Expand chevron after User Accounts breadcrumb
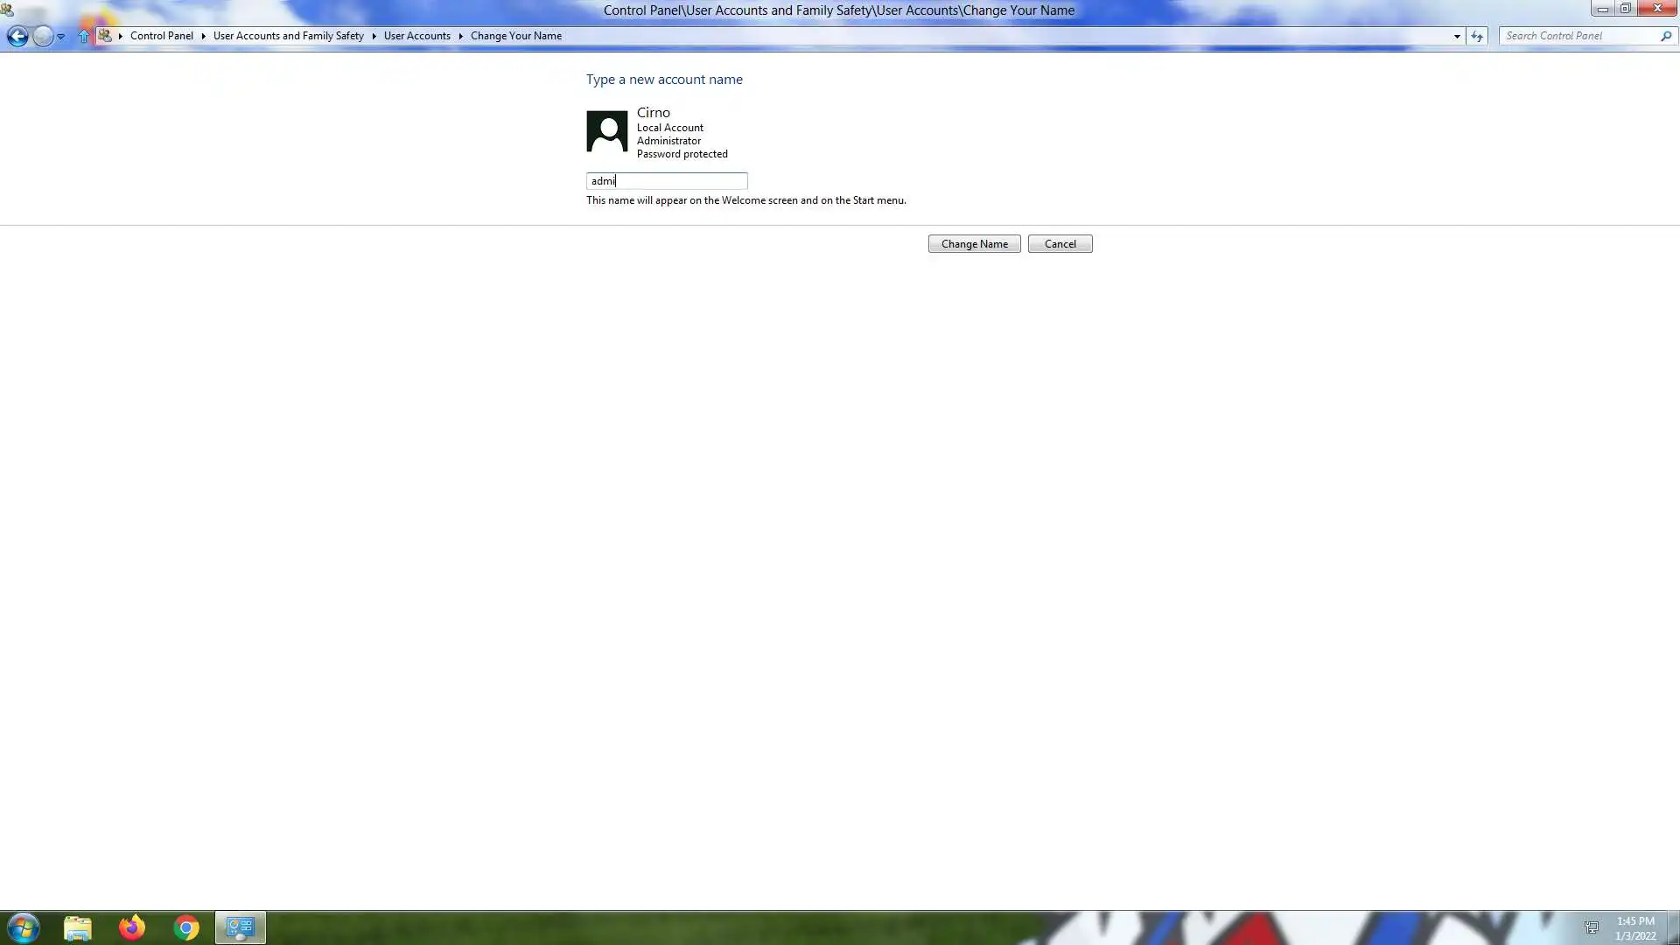 tap(460, 36)
